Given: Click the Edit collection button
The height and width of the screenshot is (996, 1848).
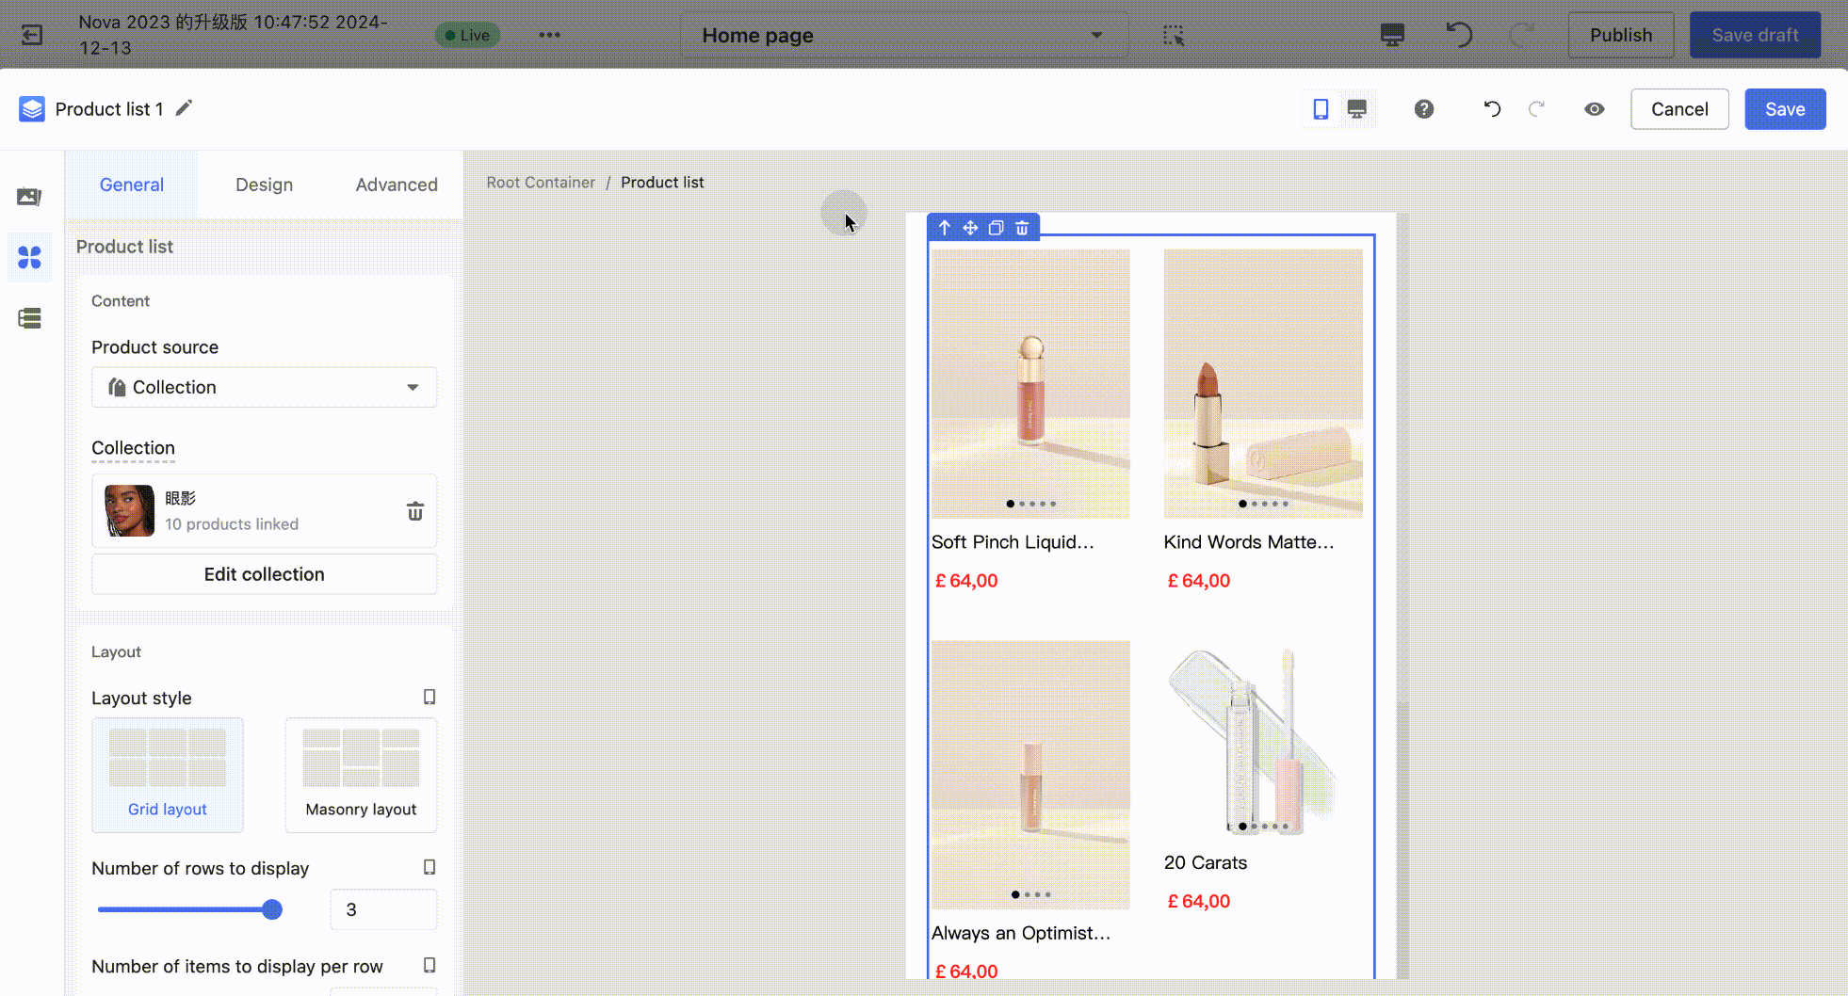Looking at the screenshot, I should (264, 574).
